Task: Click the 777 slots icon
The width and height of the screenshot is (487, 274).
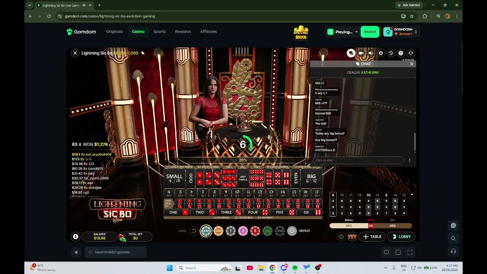Action: [352, 237]
